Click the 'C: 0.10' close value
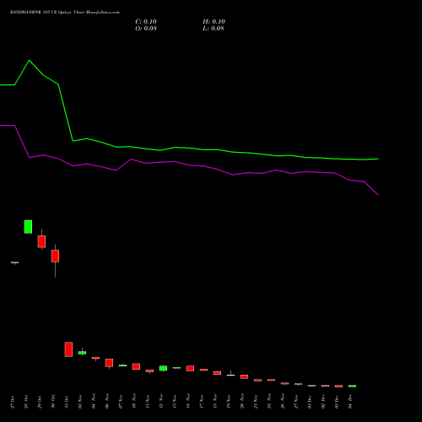422x422 pixels. 146,22
